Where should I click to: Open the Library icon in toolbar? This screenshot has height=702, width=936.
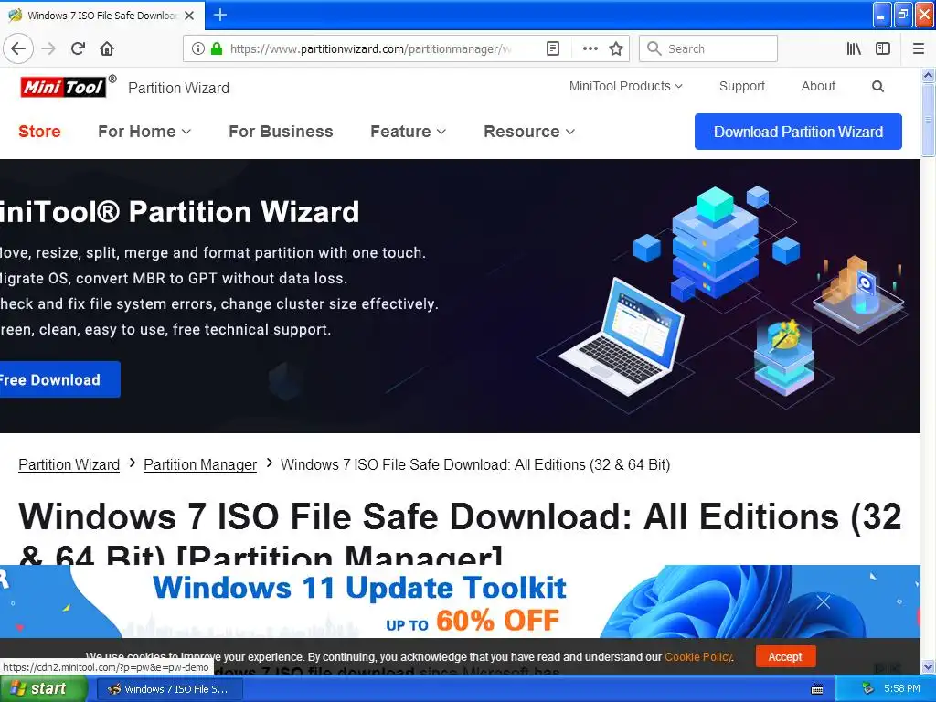coord(854,48)
